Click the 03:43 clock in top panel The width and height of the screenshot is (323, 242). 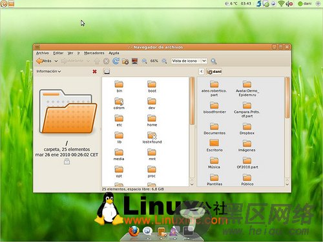(x=245, y=3)
